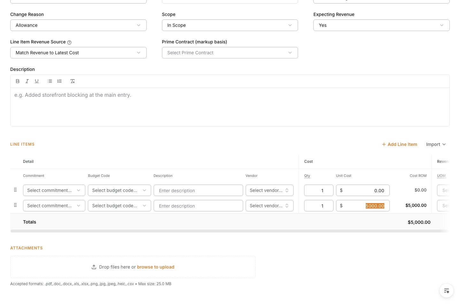Toggle italic formatting in Description editor
The image size is (460, 304).
tap(27, 81)
